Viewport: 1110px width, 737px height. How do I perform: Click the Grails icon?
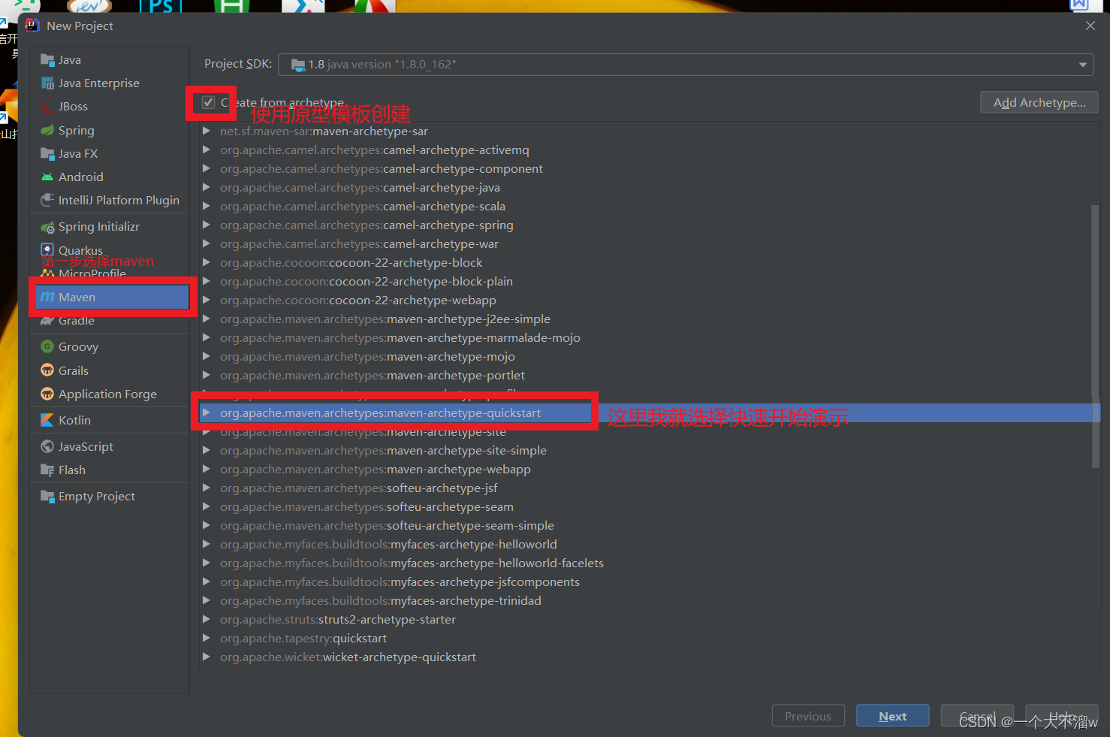(x=47, y=370)
